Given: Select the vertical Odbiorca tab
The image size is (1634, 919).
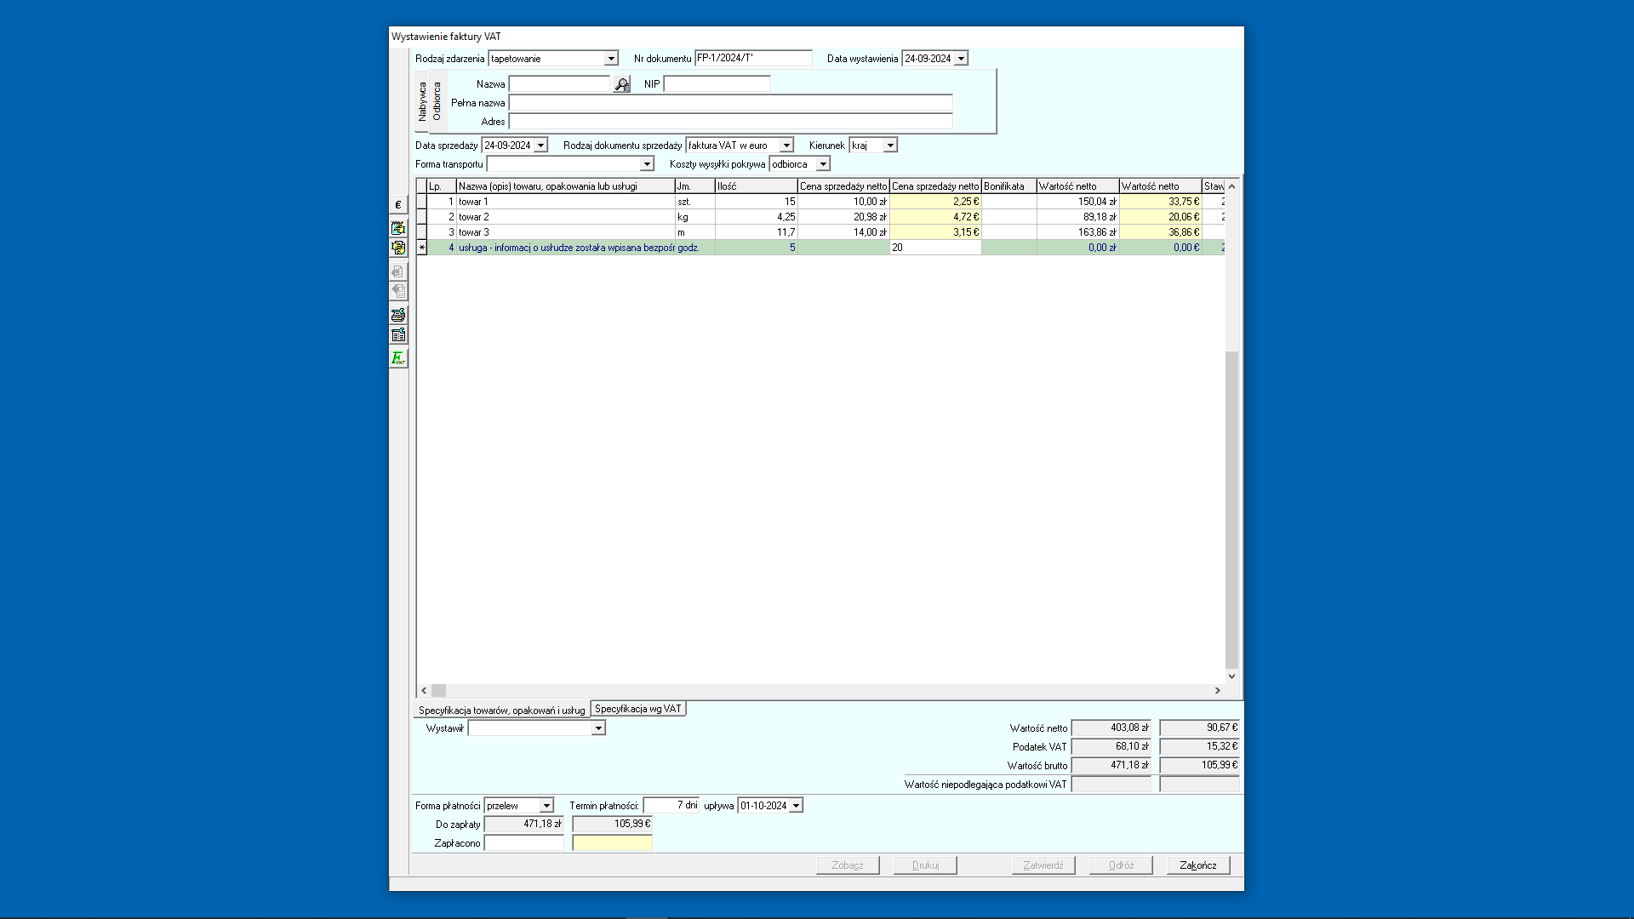Looking at the screenshot, I should click(x=437, y=101).
